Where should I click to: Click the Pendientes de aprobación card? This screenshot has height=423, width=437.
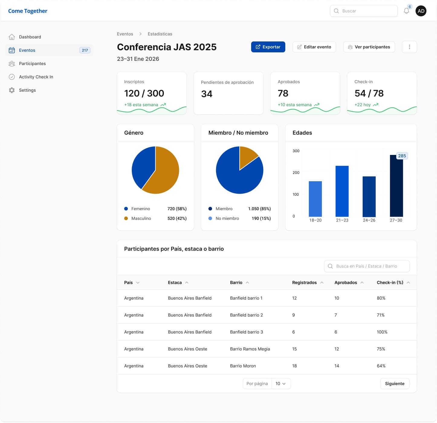[x=228, y=93]
